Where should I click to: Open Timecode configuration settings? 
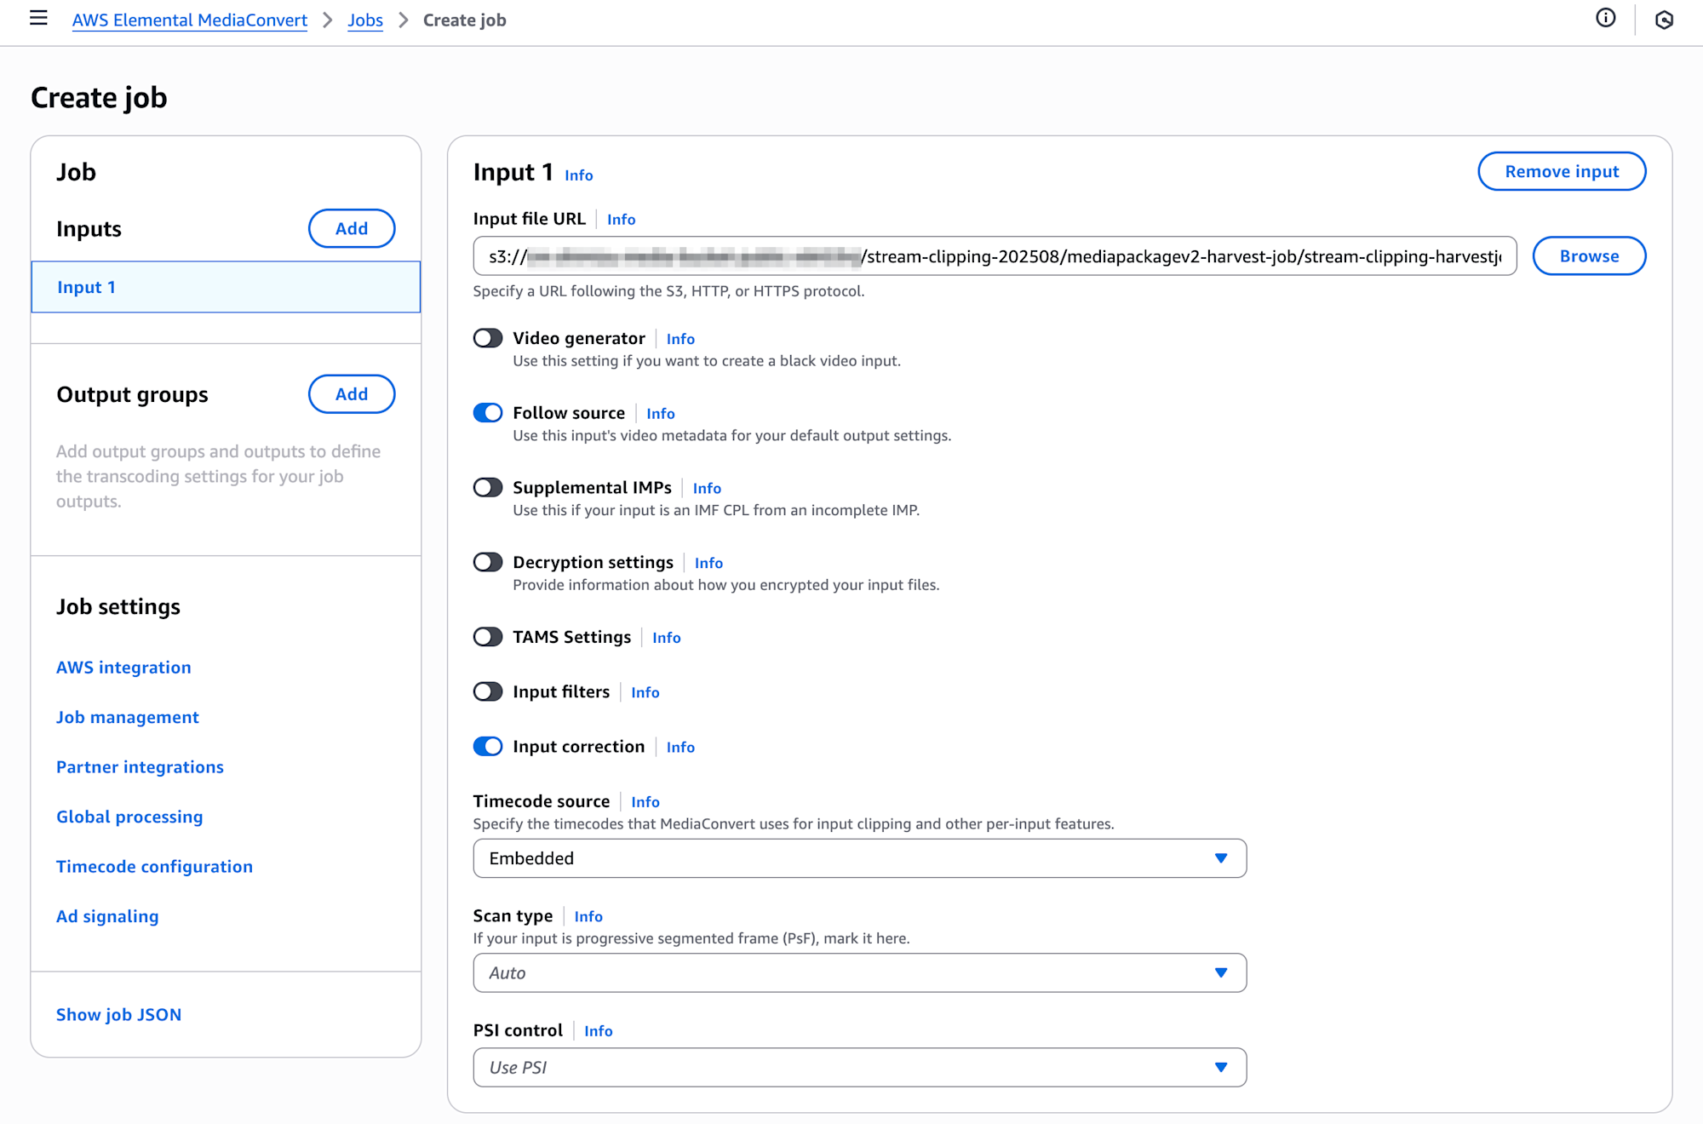(x=154, y=867)
